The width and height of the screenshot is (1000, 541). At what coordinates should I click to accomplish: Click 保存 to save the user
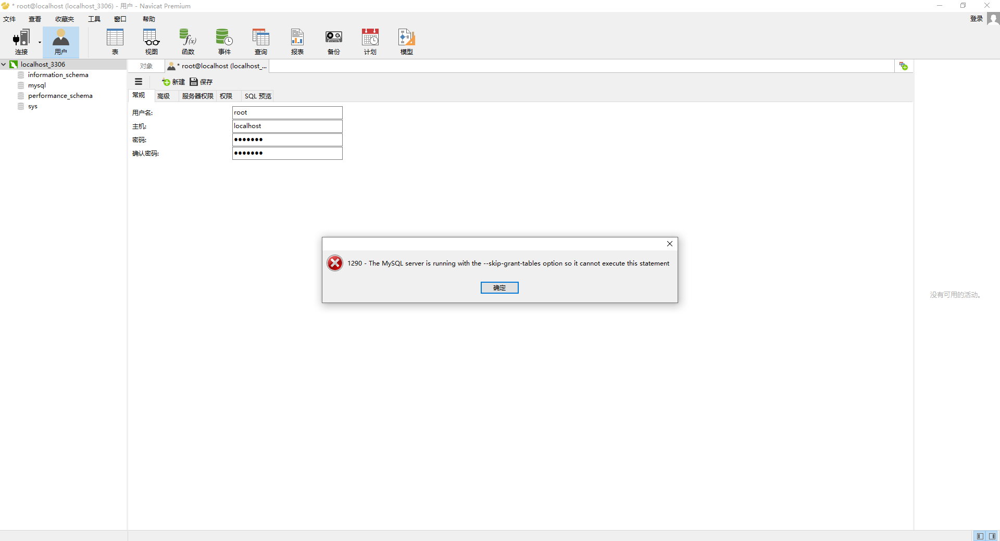pyautogui.click(x=202, y=82)
